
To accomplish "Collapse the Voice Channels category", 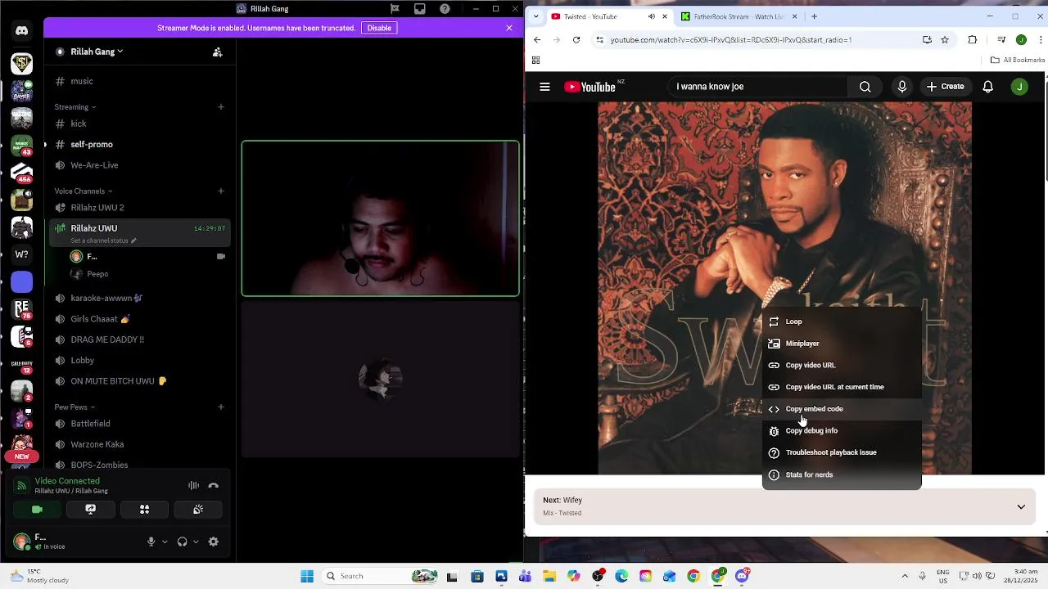I will [x=83, y=191].
